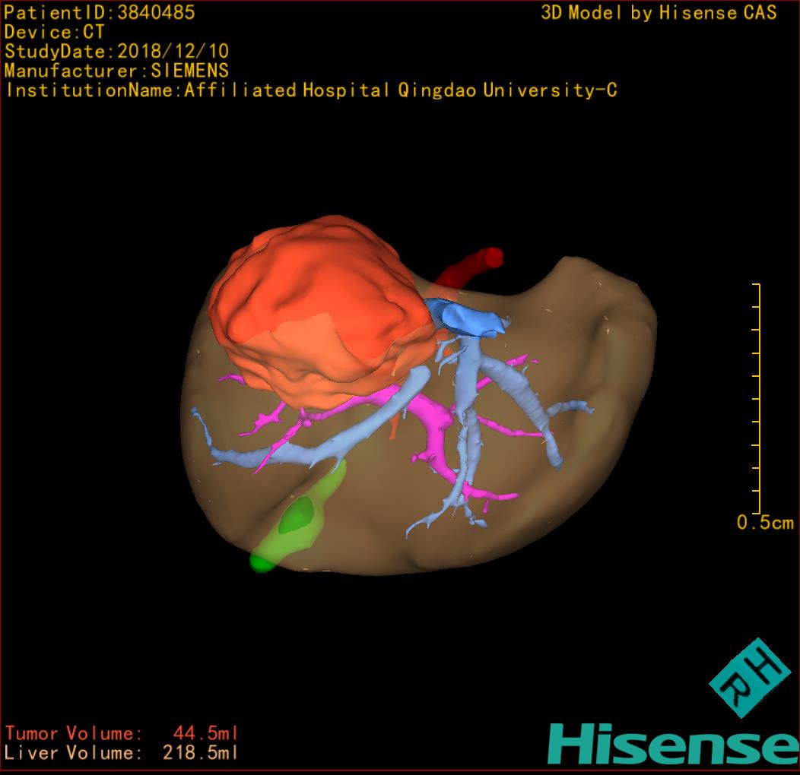Click the yellow scale ruler
Viewport: 800px width, 775px height.
tap(756, 398)
